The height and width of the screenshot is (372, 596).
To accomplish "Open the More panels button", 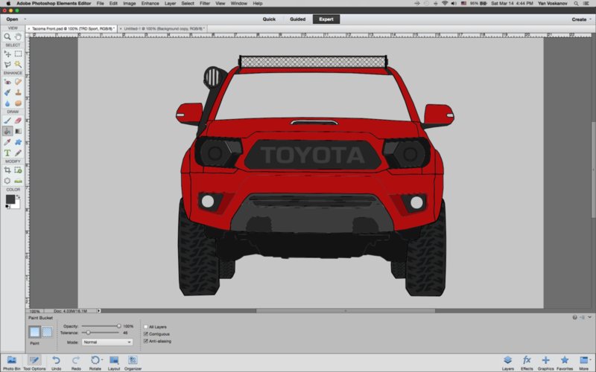I will coord(584,363).
